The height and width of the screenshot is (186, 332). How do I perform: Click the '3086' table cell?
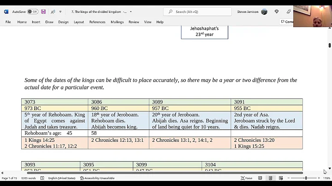[x=119, y=102]
